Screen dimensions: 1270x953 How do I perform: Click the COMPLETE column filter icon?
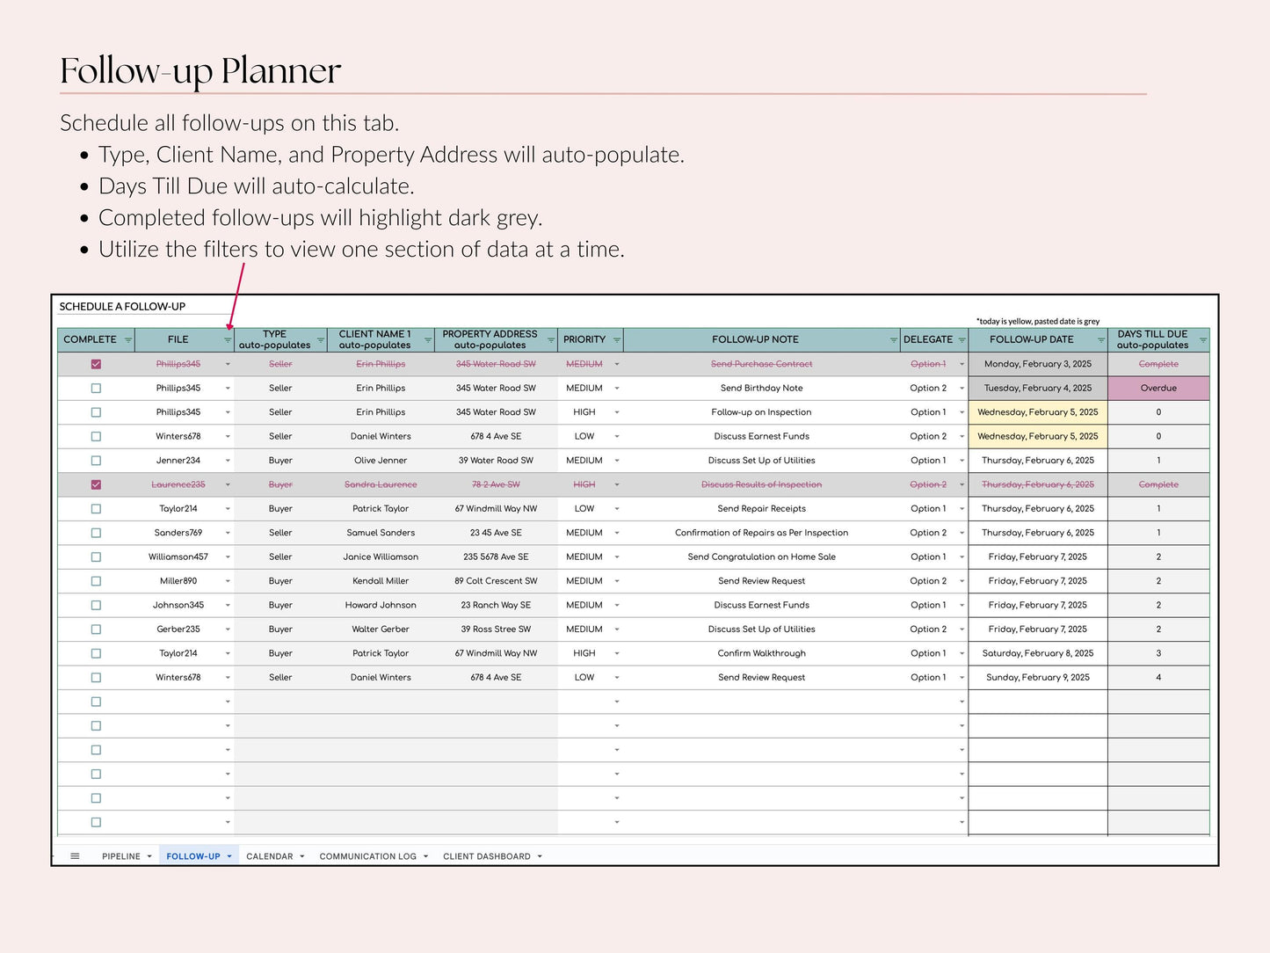point(128,340)
